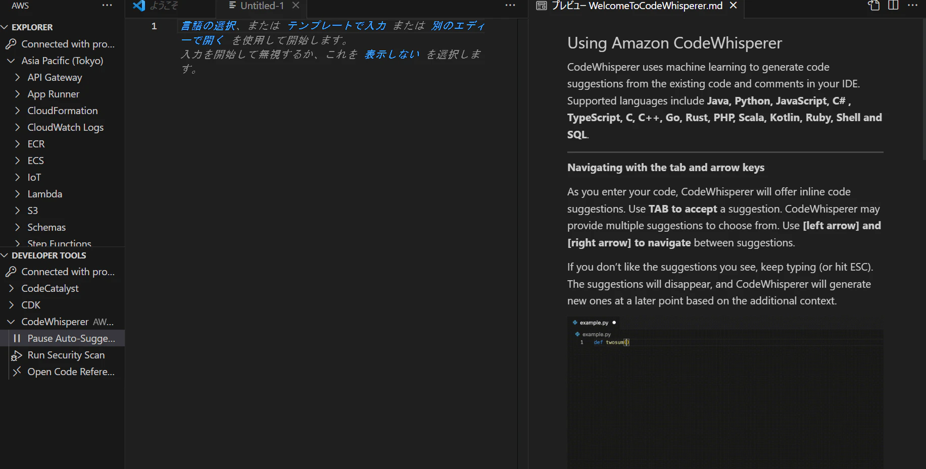926x469 pixels.
Task: Split the preview editor to the right
Action: pyautogui.click(x=893, y=6)
